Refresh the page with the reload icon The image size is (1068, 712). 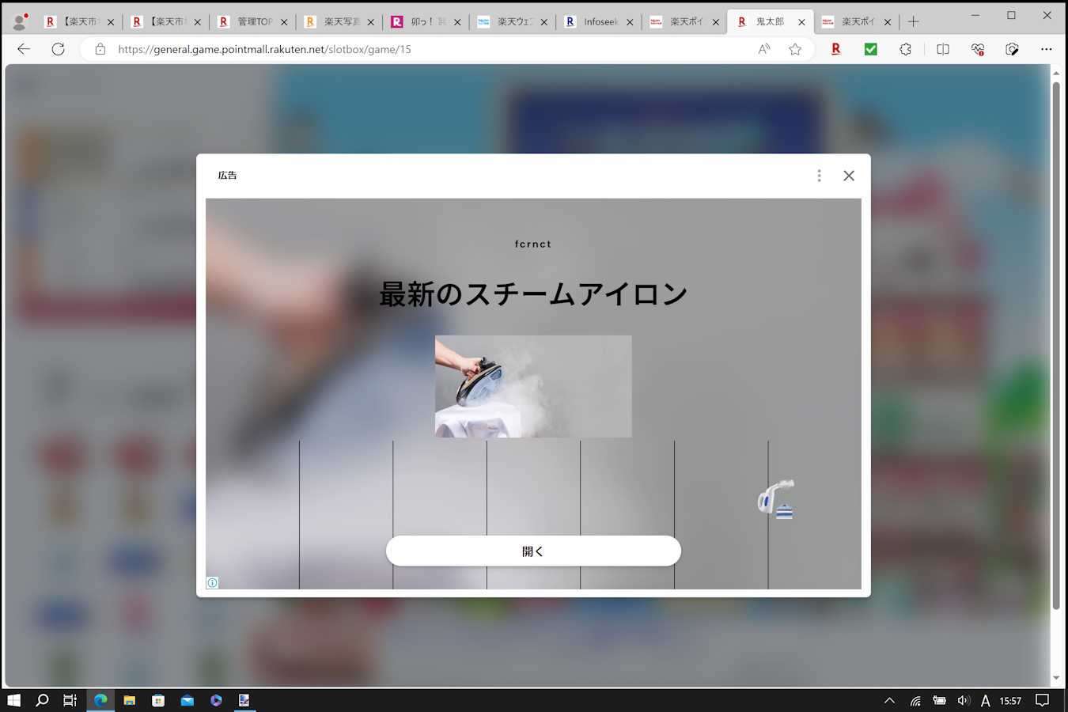click(58, 49)
